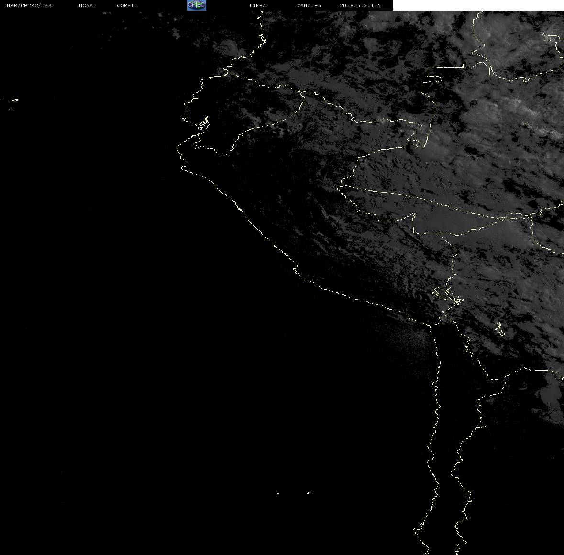Click the blue CPTEC logo in header
This screenshot has width=564, height=555.
coord(197,5)
